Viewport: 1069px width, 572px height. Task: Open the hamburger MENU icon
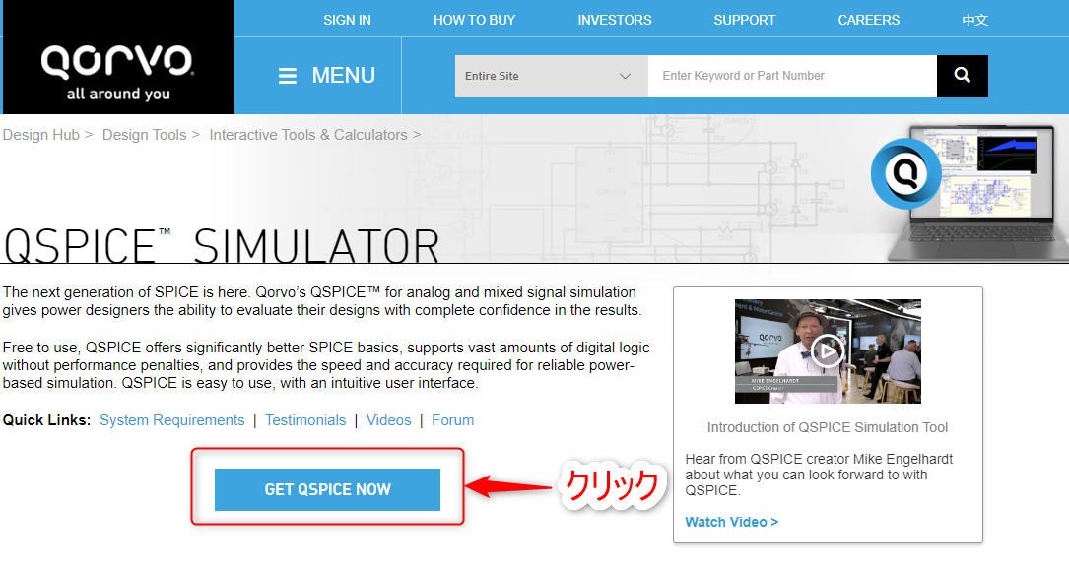click(288, 76)
